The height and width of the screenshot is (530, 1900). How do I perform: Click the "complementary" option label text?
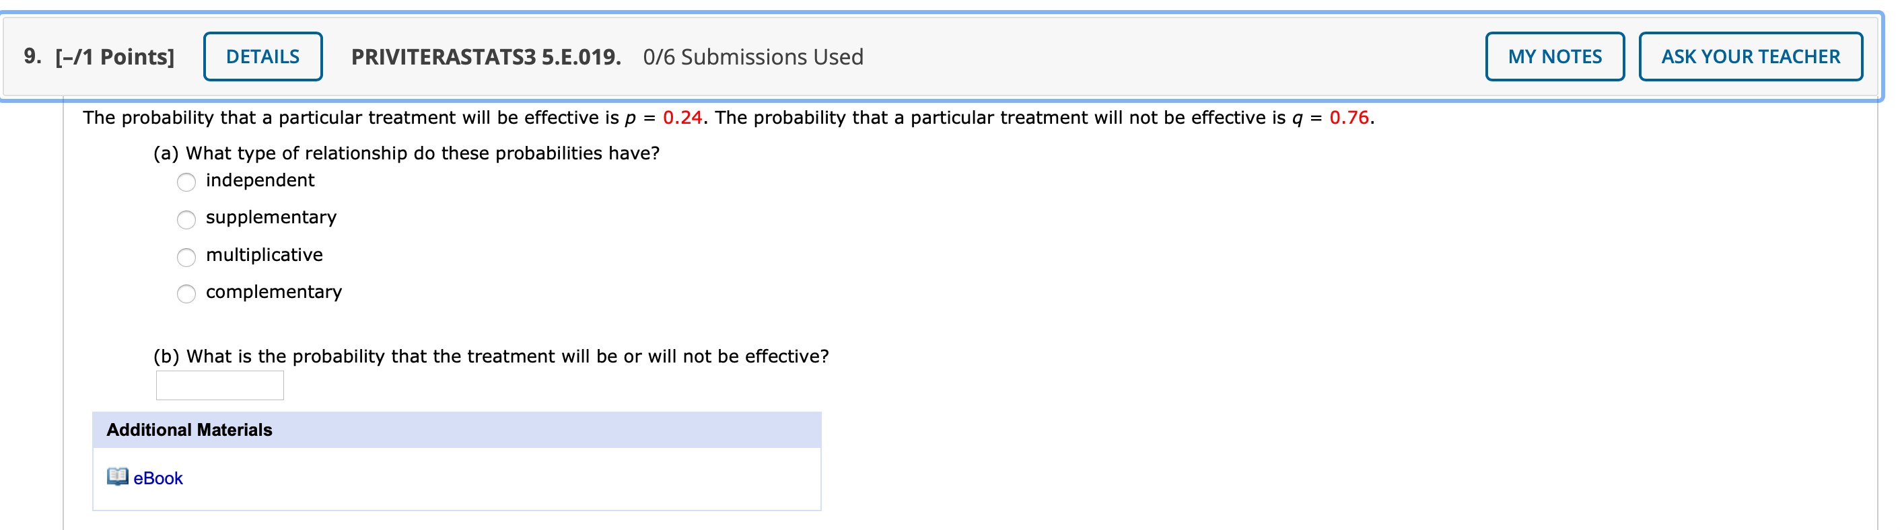[274, 292]
